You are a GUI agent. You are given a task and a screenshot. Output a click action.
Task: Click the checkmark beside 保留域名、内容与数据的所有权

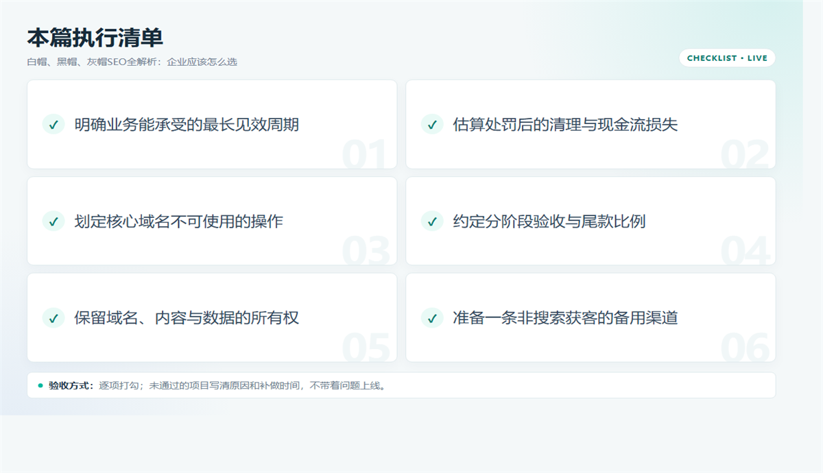(x=53, y=318)
